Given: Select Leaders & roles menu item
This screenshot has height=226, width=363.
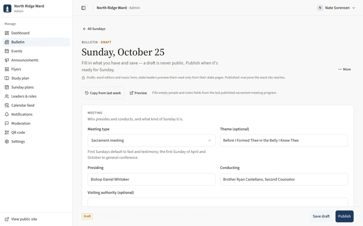Looking at the screenshot, I should (36, 96).
